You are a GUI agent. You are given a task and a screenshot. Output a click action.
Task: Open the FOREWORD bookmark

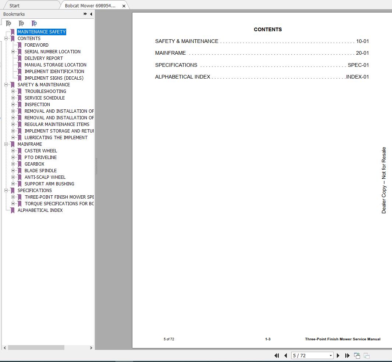pos(36,45)
